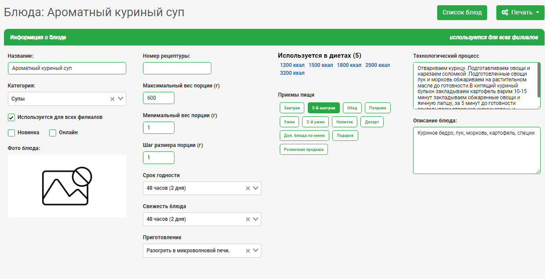Expand the Срок годности dropdown
This screenshot has height=279, width=545.
pos(256,188)
